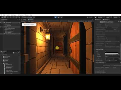Toggle Mute Audio in Game view
Screen dimensions: 121x90
pos(81,21)
